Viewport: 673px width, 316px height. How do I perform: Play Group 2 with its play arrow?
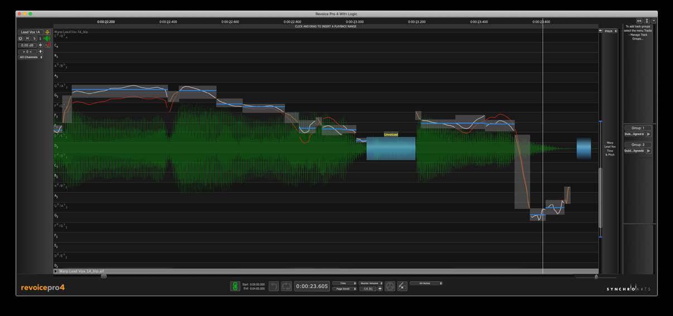(x=648, y=151)
